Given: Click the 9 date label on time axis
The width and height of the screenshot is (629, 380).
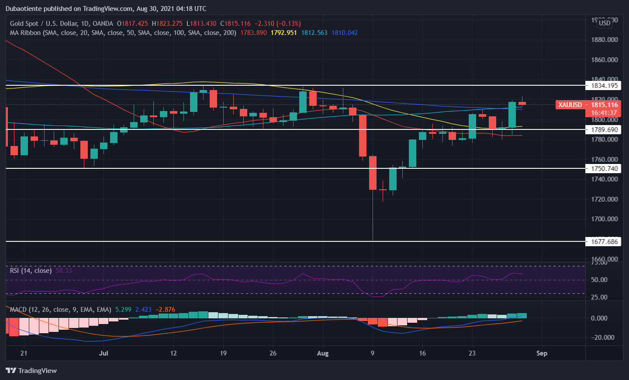Looking at the screenshot, I should point(373,353).
